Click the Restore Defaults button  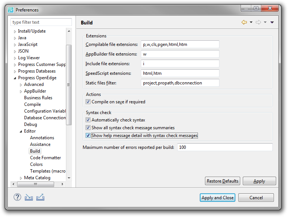pyautogui.click(x=222, y=181)
